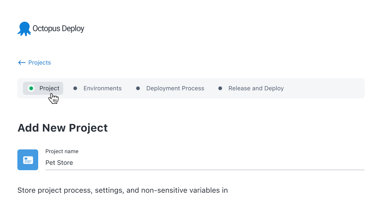Viewport: 382px width, 201px height.
Task: Click the bullet dot before Environments
Action: tap(75, 88)
